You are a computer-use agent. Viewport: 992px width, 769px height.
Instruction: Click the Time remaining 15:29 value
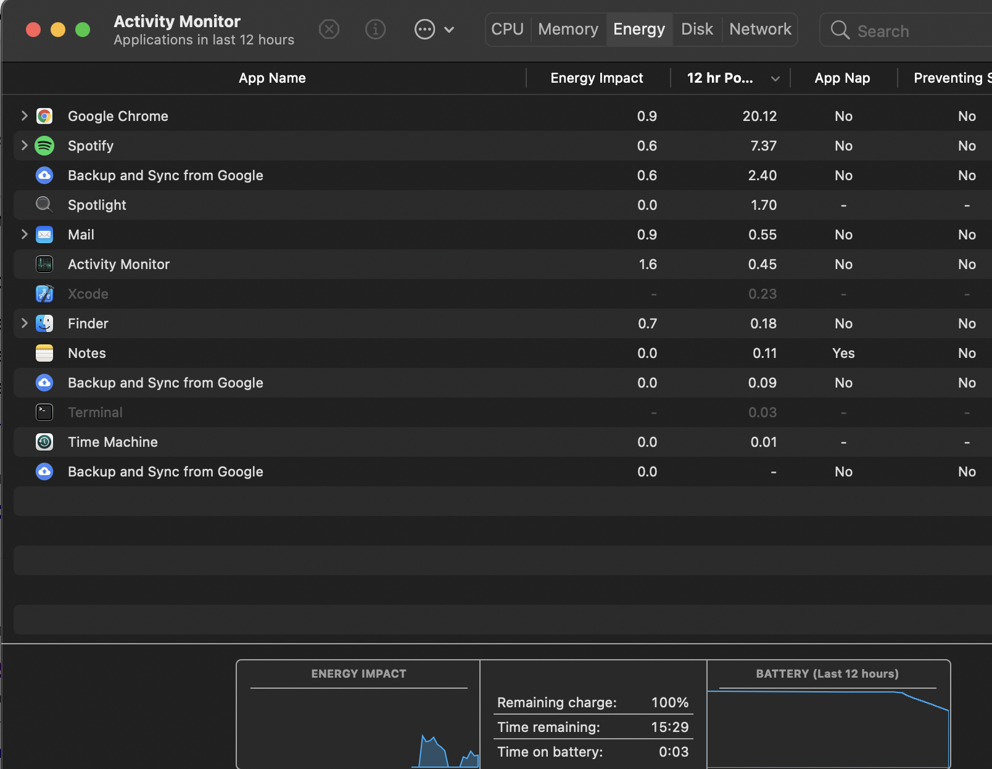pos(670,727)
